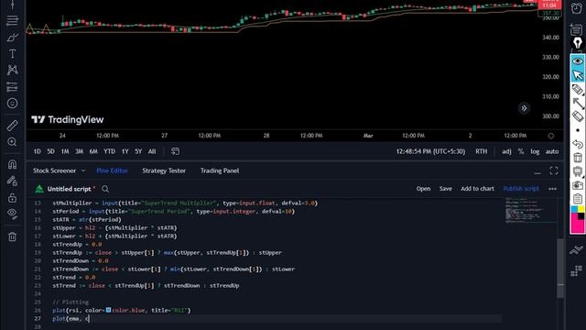Set chart range to 6M

(x=93, y=151)
